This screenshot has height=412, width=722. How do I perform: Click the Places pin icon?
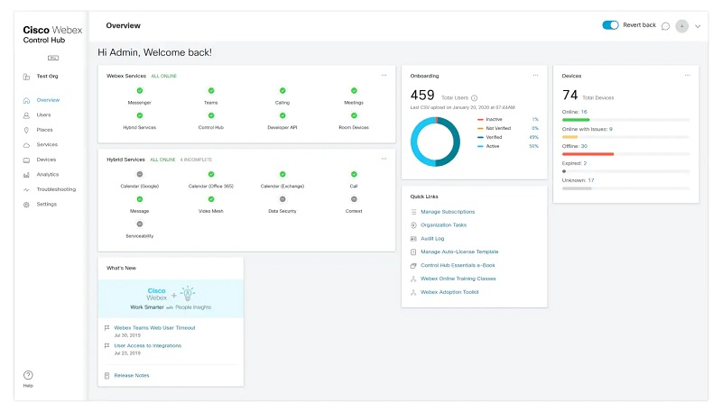pyautogui.click(x=26, y=130)
